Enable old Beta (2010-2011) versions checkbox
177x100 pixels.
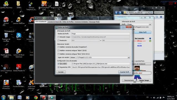click(58, 54)
